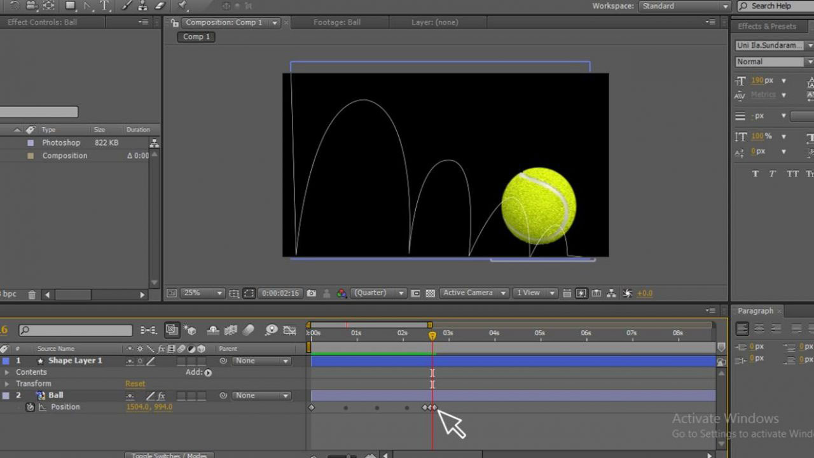Select the Paragraph panel tab
The height and width of the screenshot is (458, 814).
[x=757, y=310]
